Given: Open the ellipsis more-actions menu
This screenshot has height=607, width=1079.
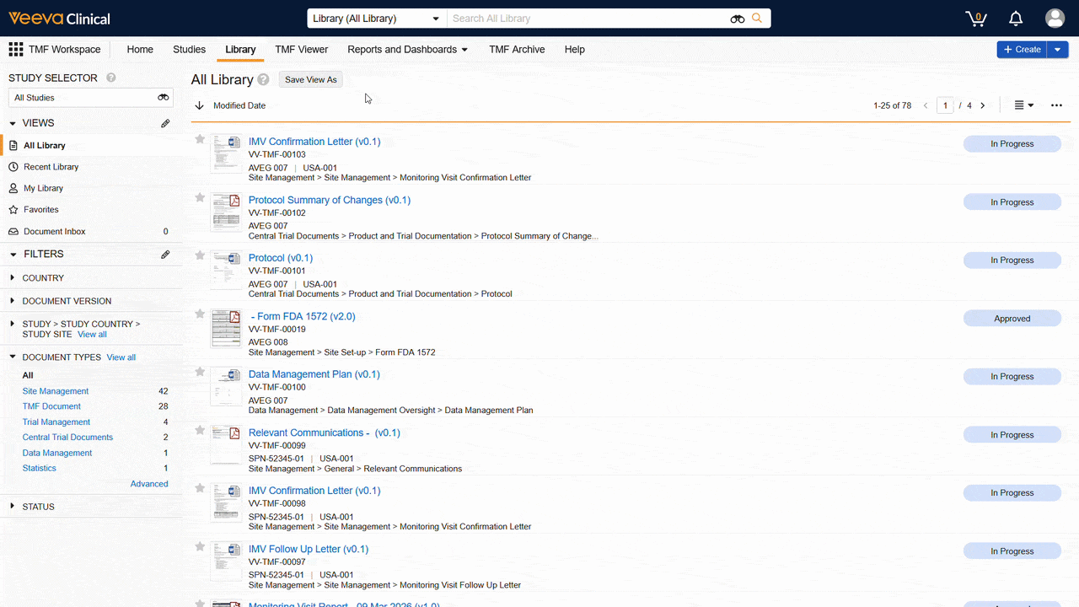Looking at the screenshot, I should point(1056,105).
